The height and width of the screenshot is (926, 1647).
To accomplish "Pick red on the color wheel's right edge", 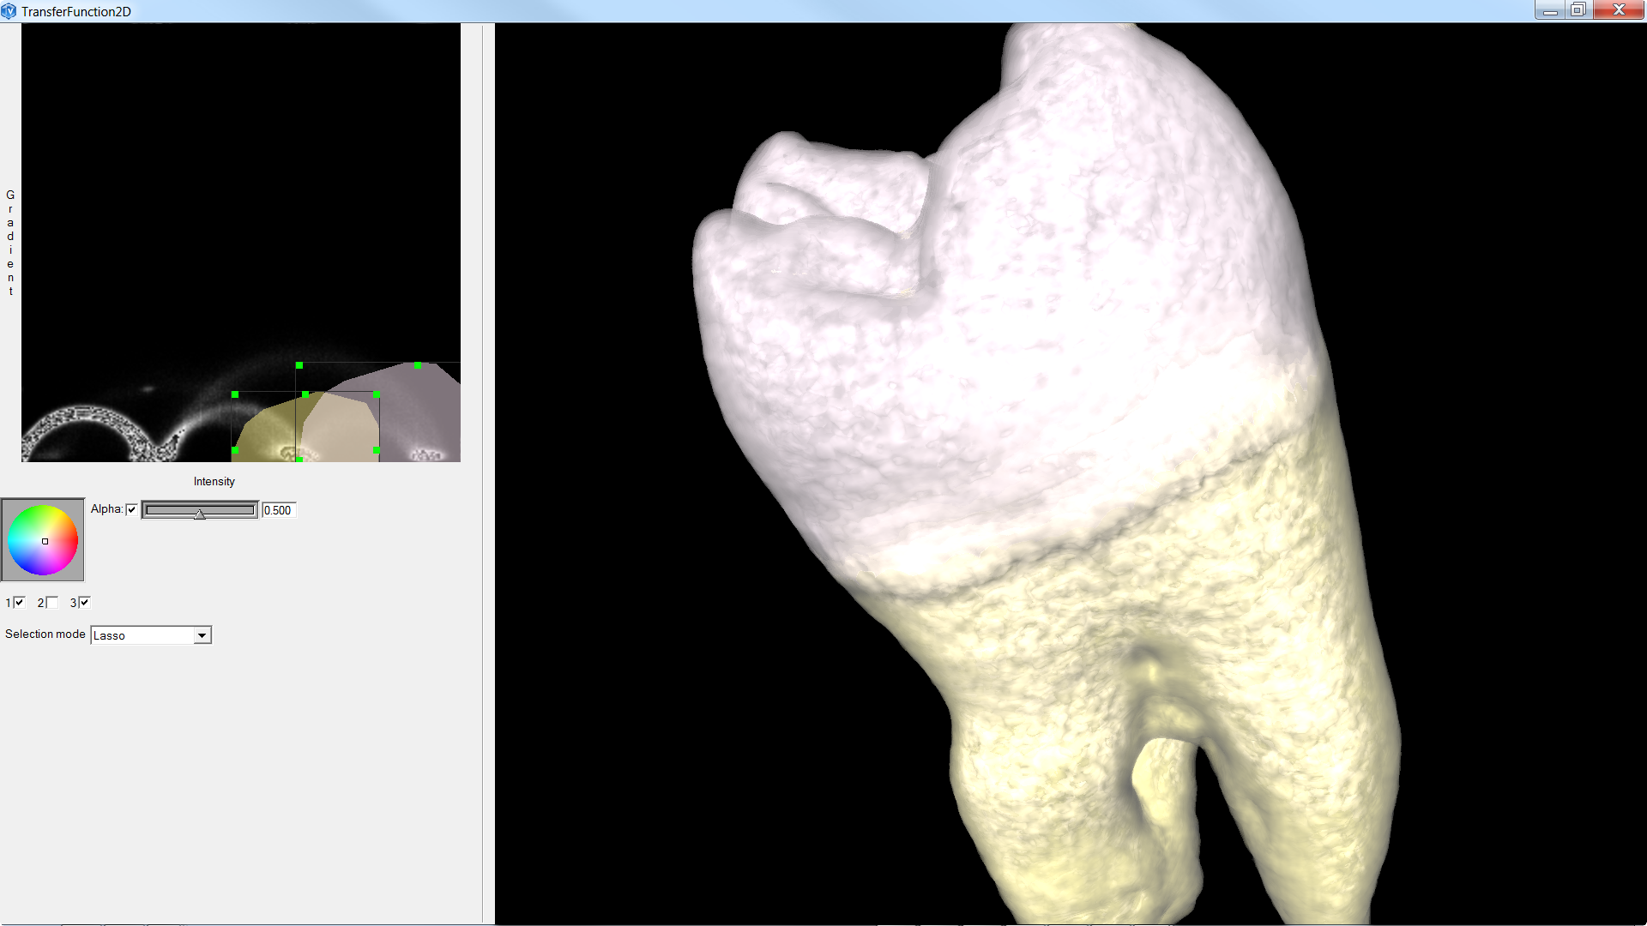I will pos(75,540).
